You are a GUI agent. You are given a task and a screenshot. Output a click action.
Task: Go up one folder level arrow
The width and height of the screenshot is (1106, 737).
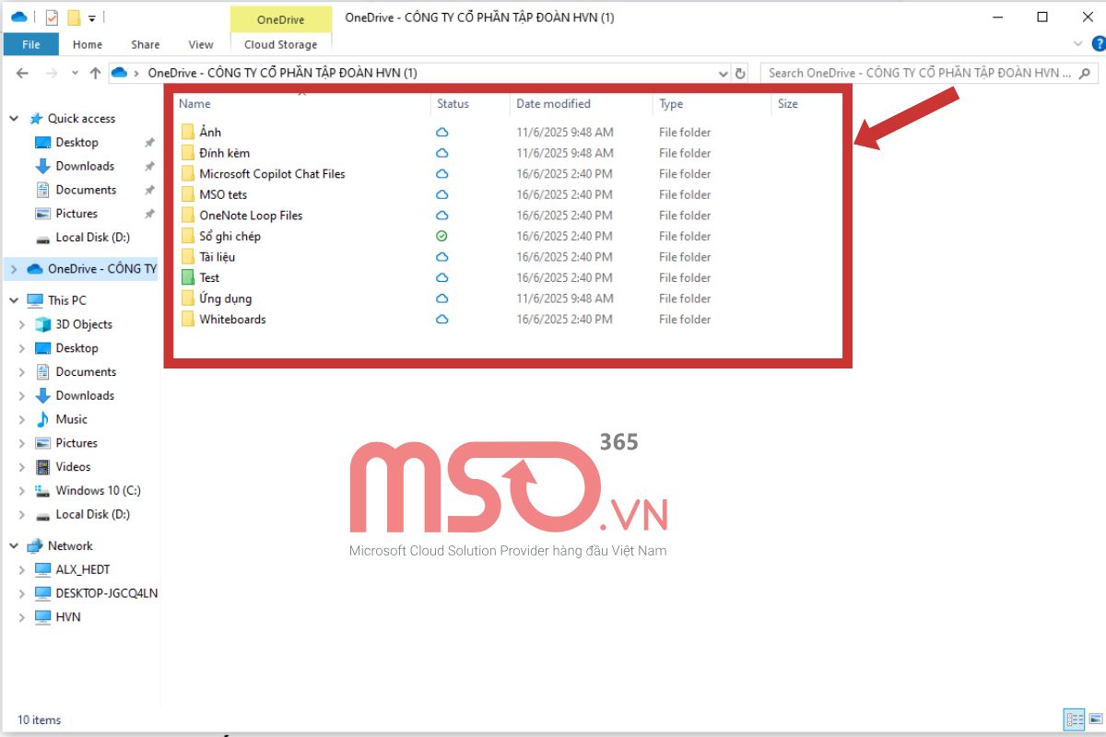pos(95,73)
